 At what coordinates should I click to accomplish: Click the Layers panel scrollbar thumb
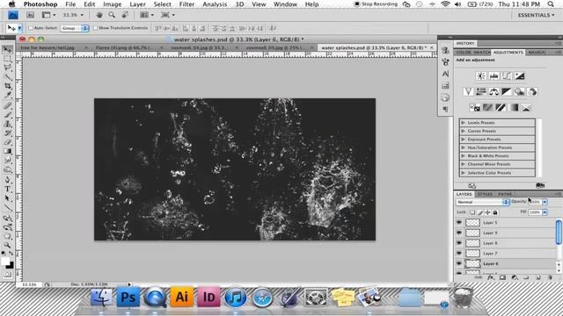point(559,232)
